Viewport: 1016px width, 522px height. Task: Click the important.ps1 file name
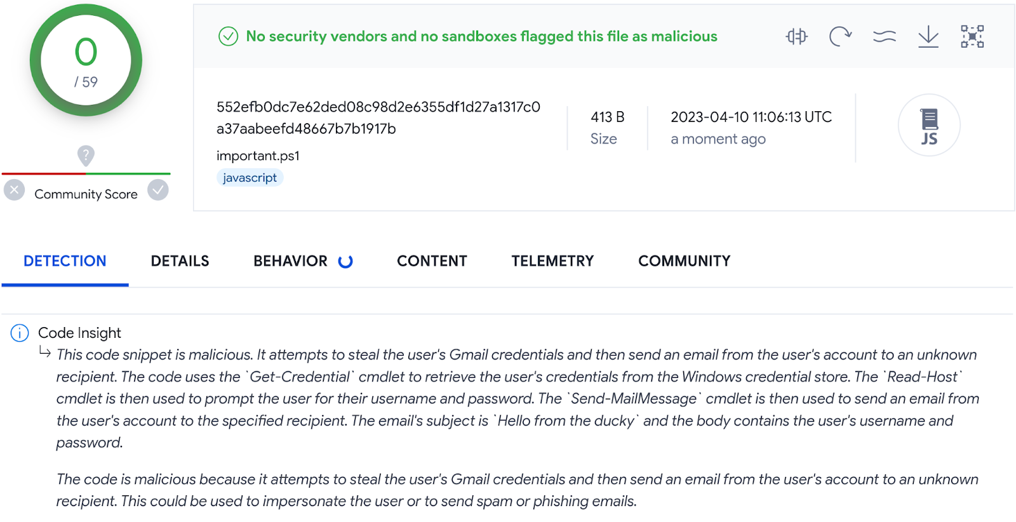coord(258,156)
